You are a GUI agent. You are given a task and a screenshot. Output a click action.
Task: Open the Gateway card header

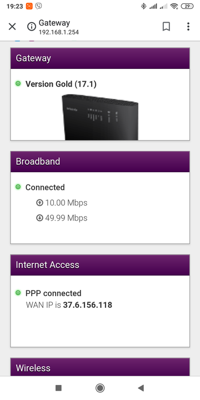(100, 58)
